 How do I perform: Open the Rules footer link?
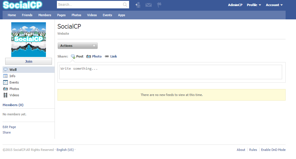pyautogui.click(x=253, y=150)
